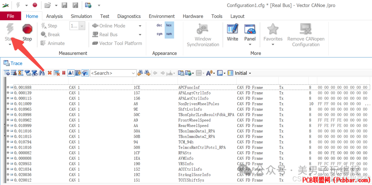
Task: Toggle sym symbolic display mode
Action: (159, 34)
